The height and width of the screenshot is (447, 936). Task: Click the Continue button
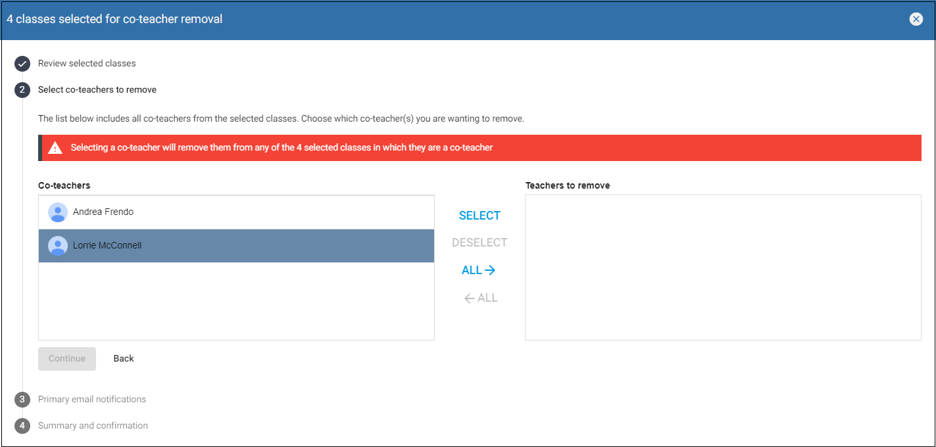click(67, 359)
